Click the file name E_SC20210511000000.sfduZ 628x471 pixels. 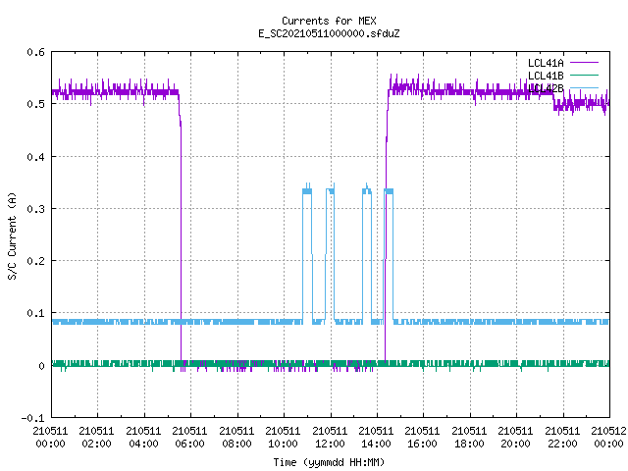coord(329,33)
